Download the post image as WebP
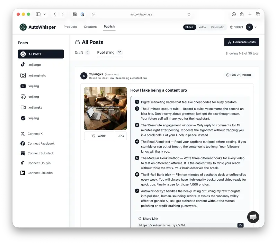 [99, 136]
